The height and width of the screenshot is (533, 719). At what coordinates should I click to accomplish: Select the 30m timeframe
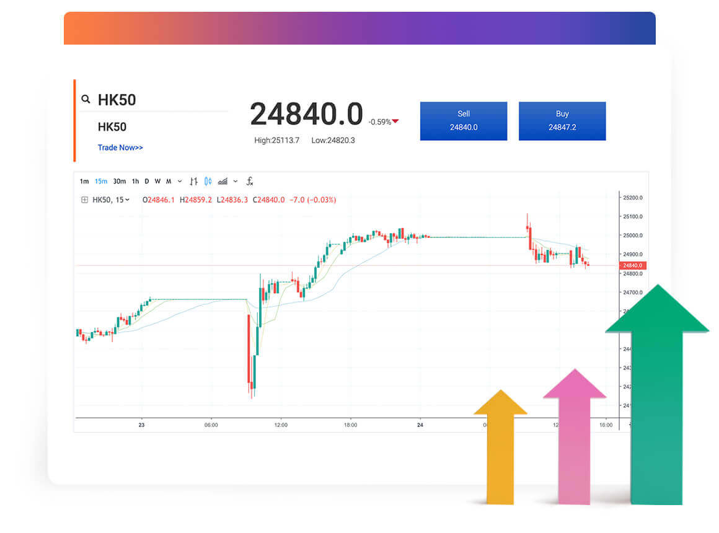(119, 182)
